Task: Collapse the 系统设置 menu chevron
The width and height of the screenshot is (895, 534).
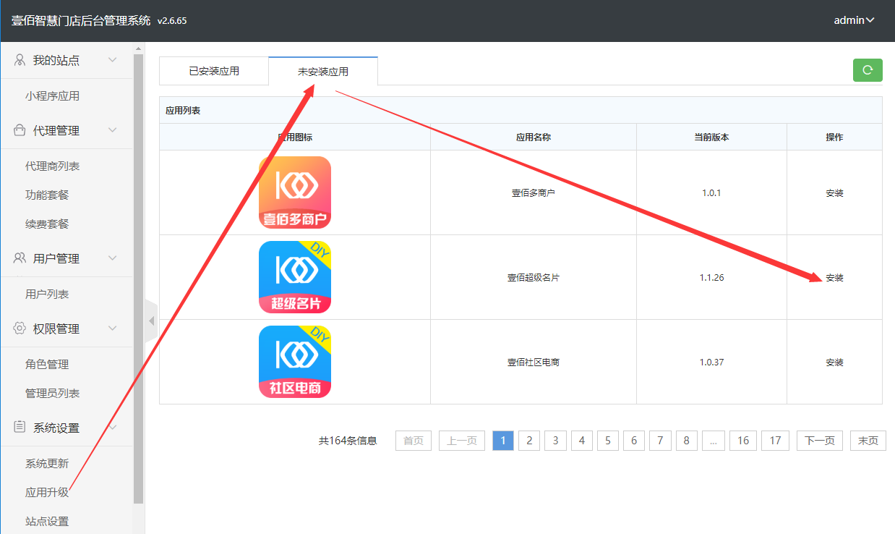Action: [113, 428]
